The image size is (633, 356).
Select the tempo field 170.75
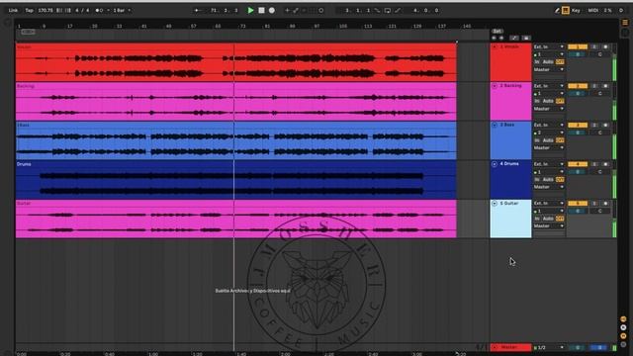[45, 11]
